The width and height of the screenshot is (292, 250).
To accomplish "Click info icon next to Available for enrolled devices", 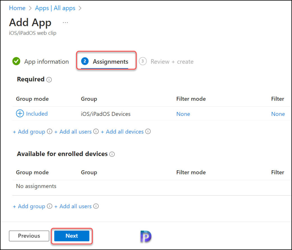I will pyautogui.click(x=112, y=154).
